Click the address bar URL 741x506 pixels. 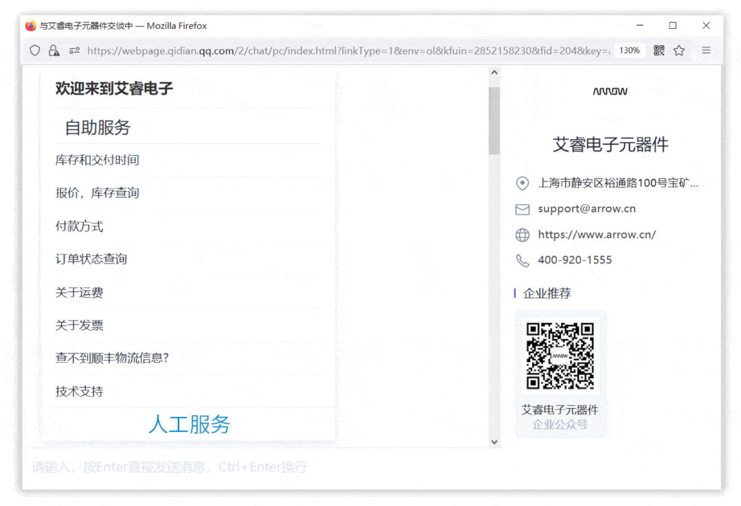pos(348,51)
